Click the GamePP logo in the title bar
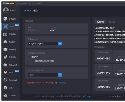This screenshot has height=102, width=125. pyautogui.click(x=8, y=3)
